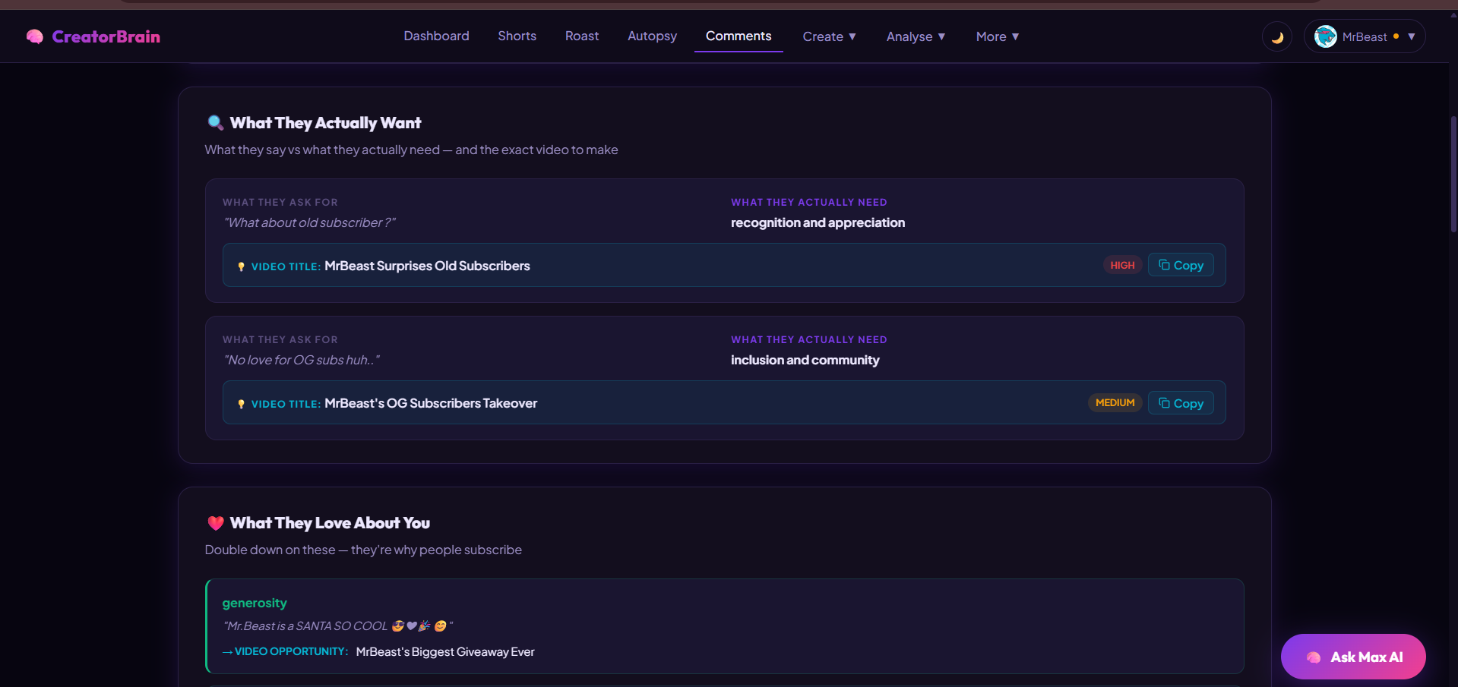1458x687 pixels.
Task: Click the orange status dot beside MrBeast
Action: click(x=1396, y=36)
